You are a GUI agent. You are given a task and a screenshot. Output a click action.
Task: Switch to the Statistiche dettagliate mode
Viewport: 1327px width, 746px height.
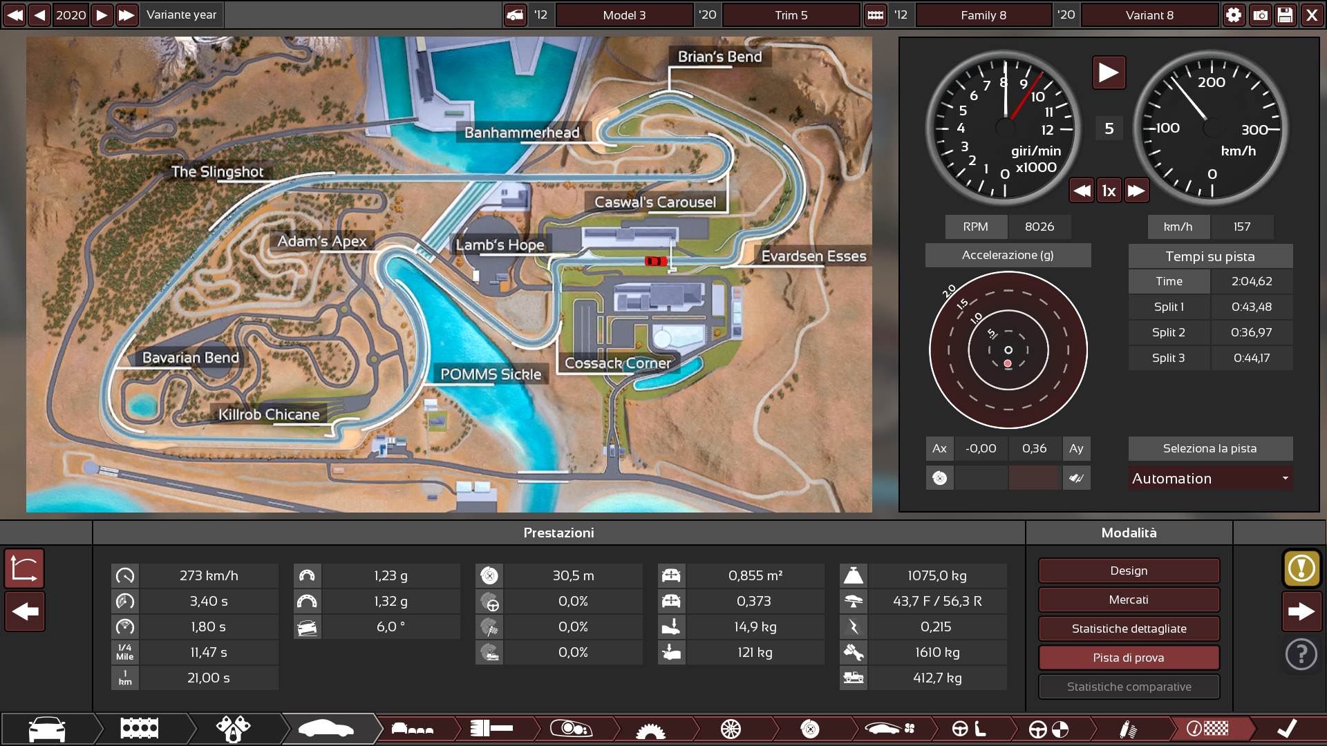point(1129,629)
